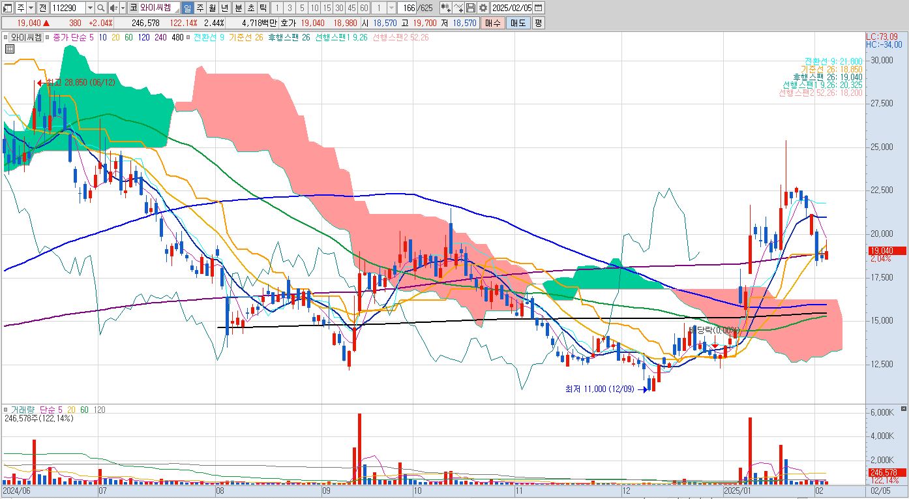
Task: Open the stock search magnifier
Action: coord(101,8)
